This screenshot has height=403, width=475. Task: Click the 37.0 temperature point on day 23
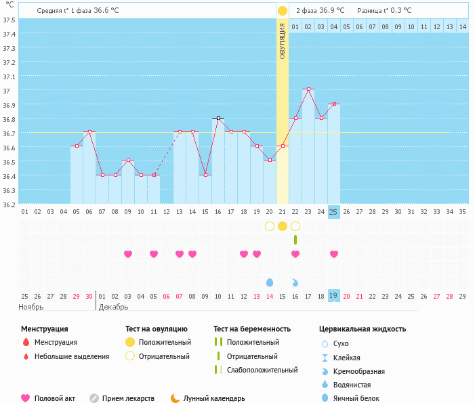[x=308, y=89]
